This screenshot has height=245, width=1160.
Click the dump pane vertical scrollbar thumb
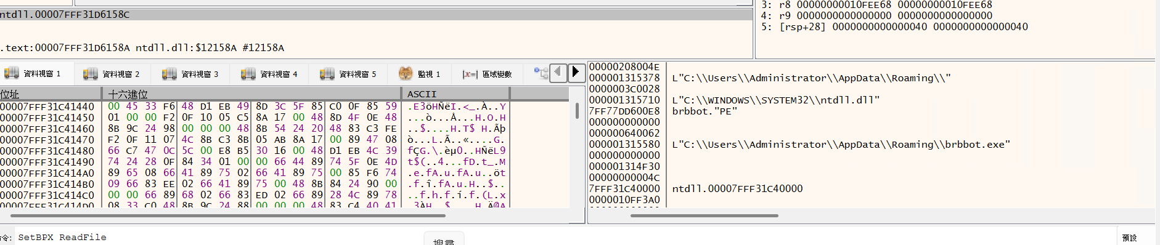pos(577,111)
